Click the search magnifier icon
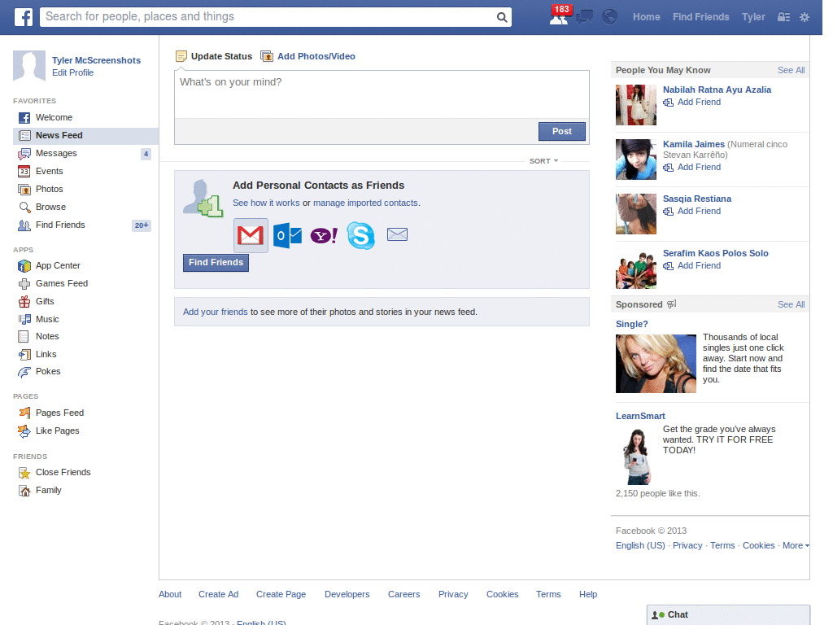The width and height of the screenshot is (833, 625). pos(501,17)
